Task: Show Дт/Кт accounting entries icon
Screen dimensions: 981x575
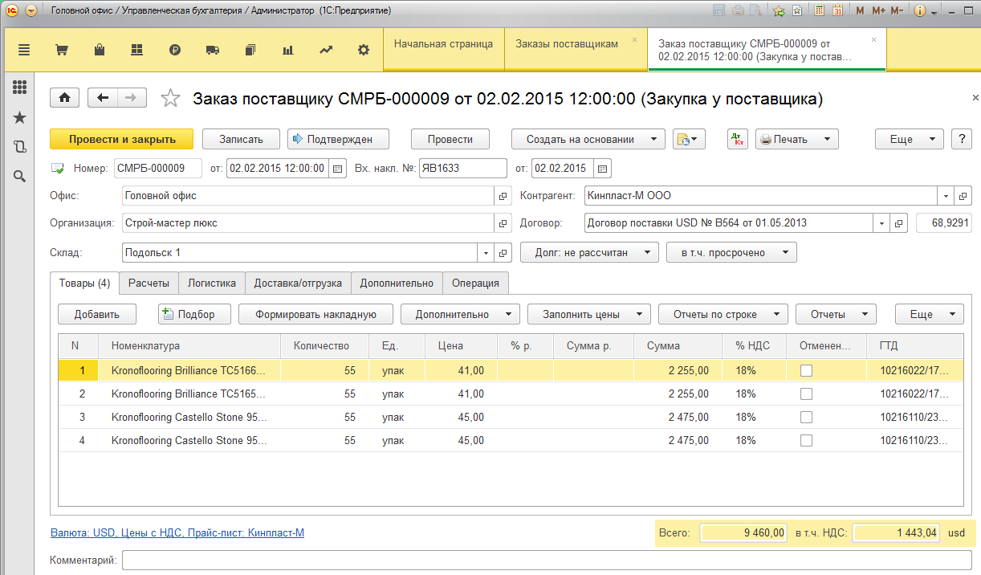Action: 738,139
